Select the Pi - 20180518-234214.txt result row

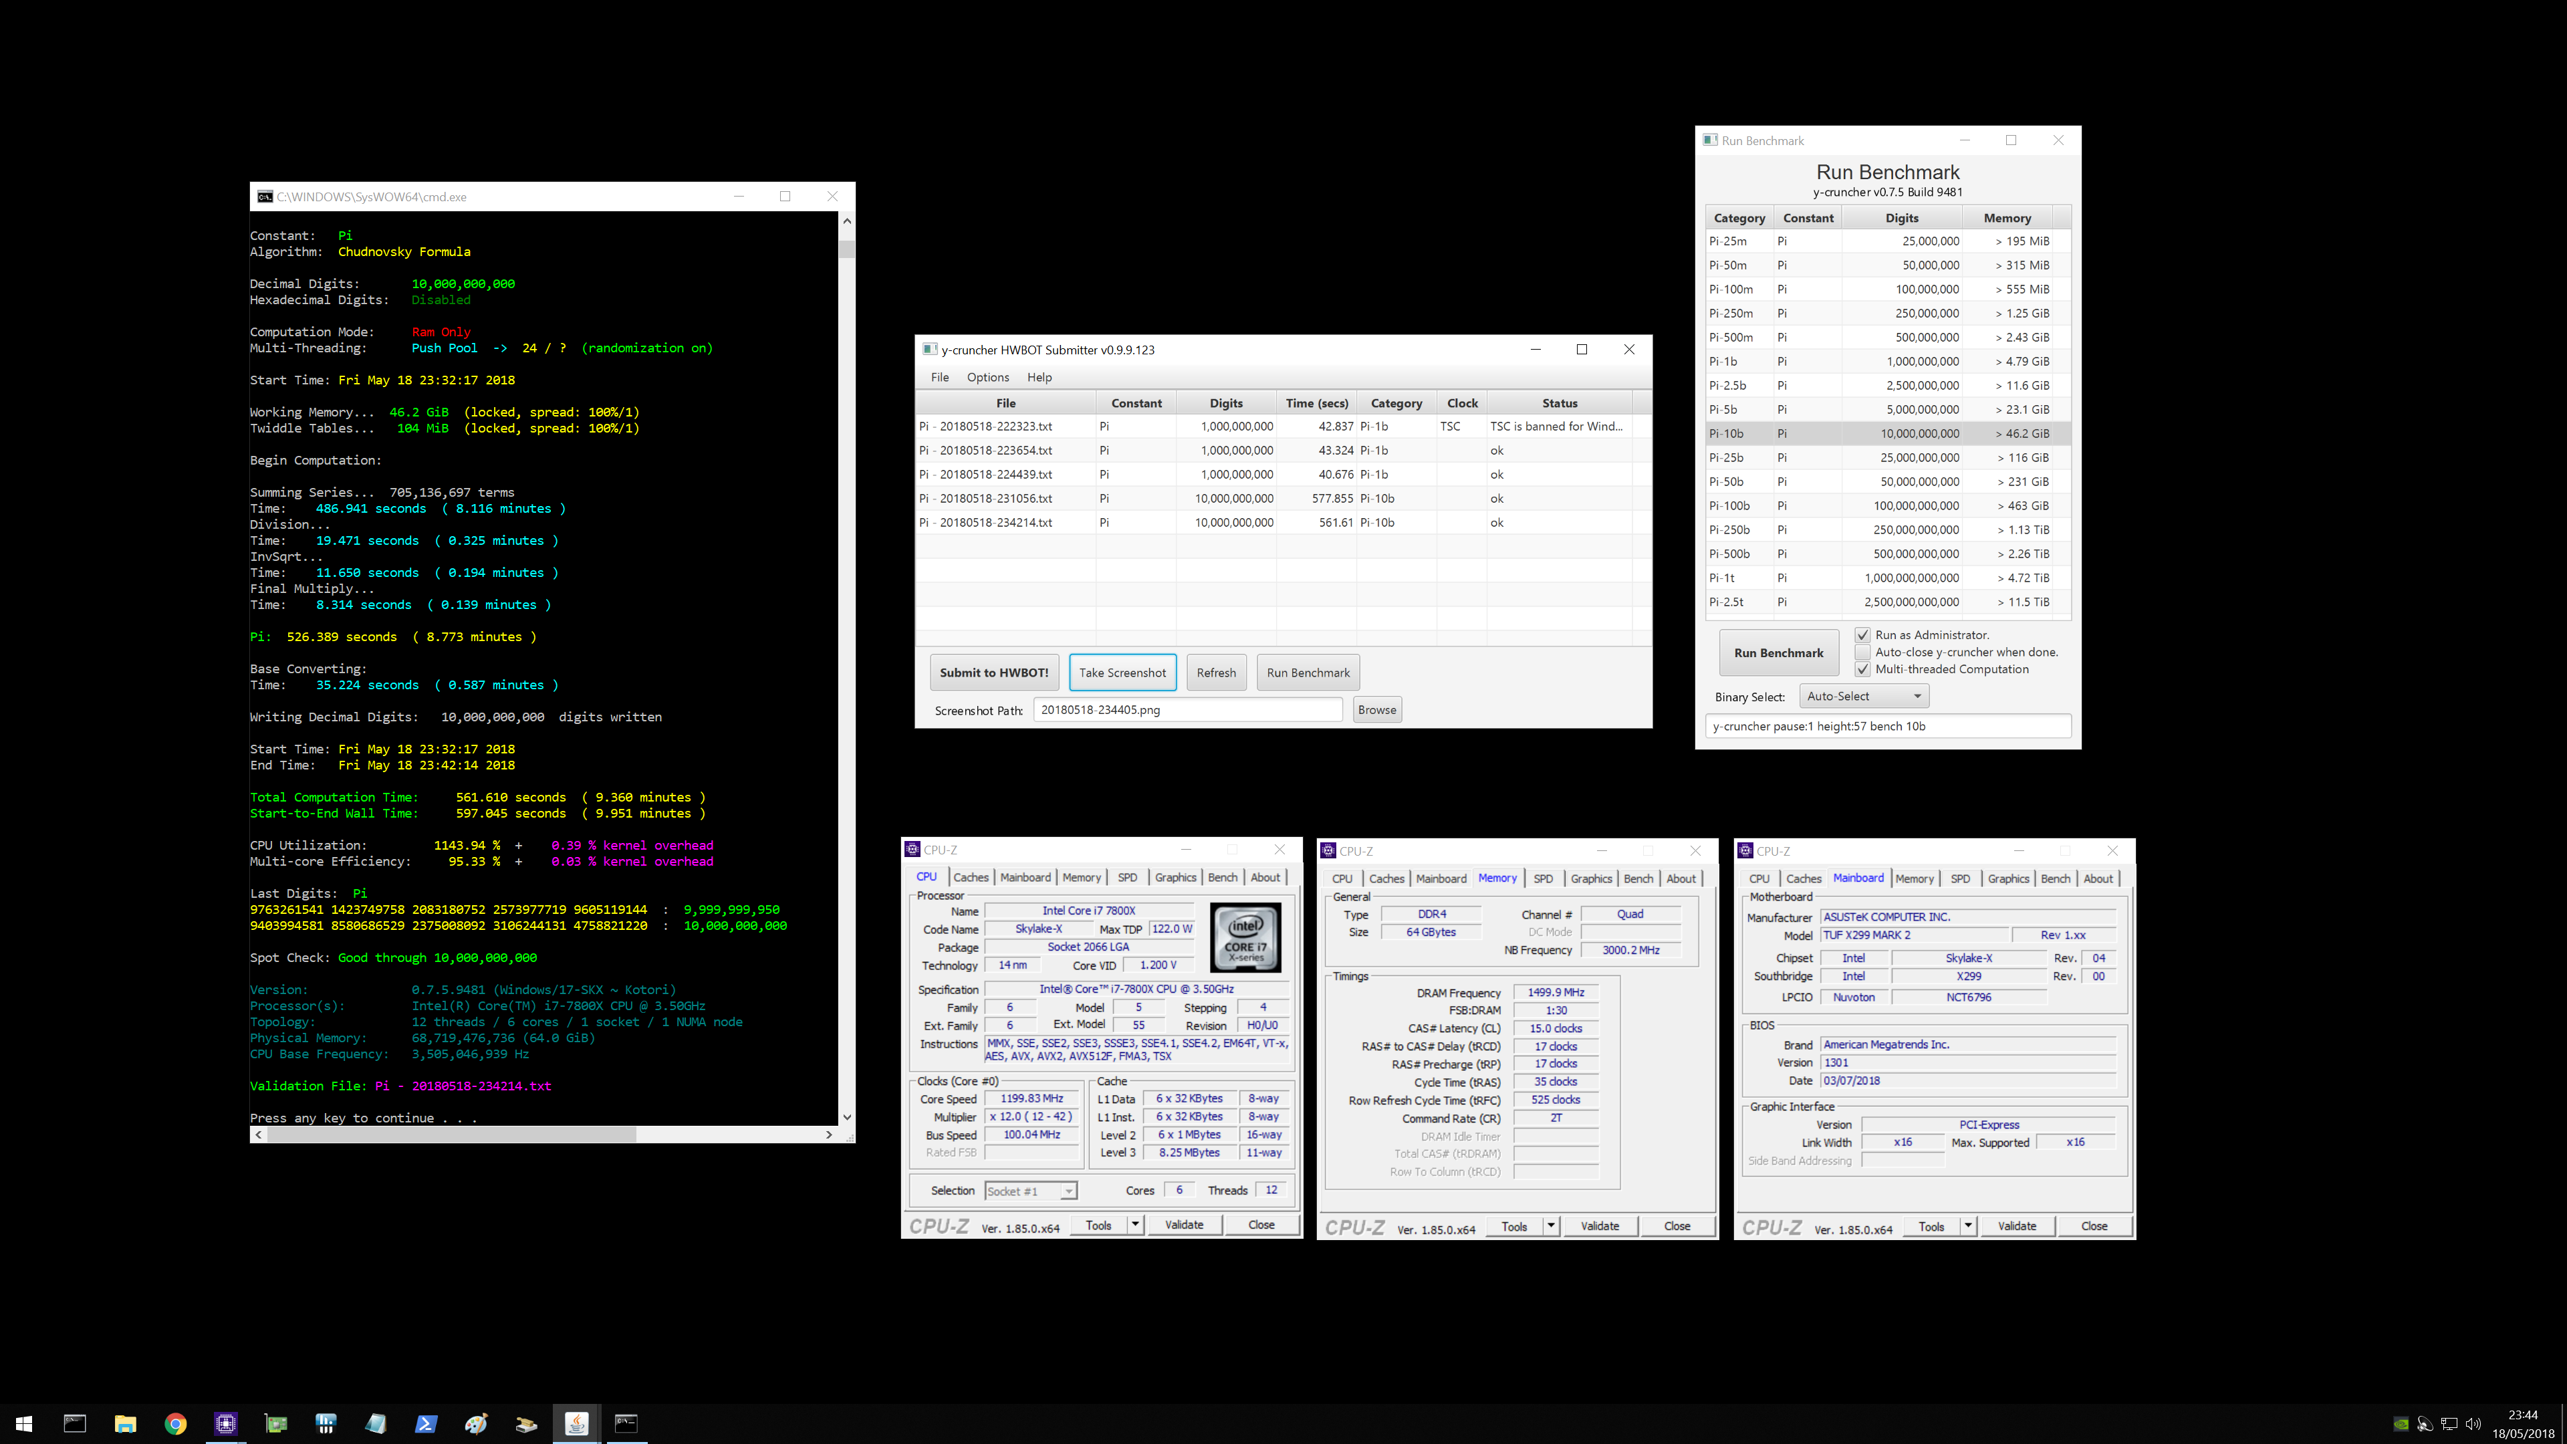tap(1283, 522)
